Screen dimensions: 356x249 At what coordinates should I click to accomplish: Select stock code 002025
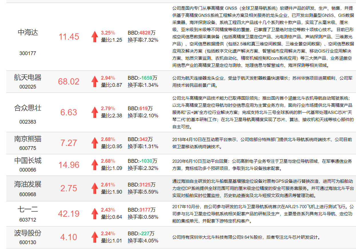[28, 87]
